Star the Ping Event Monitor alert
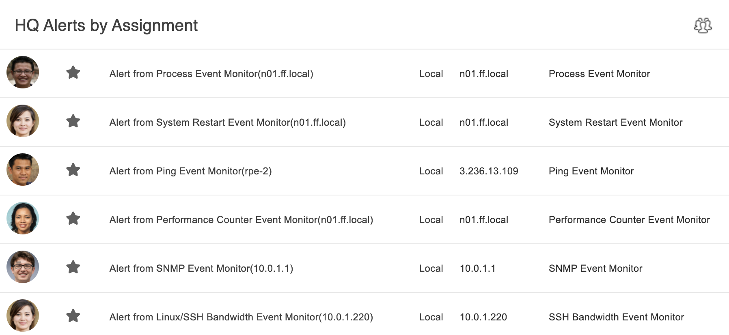The height and width of the screenshot is (335, 729). pyautogui.click(x=73, y=170)
